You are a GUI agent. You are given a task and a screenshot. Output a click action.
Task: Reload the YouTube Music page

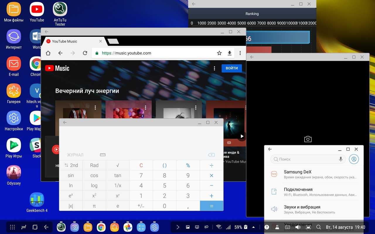click(x=85, y=53)
